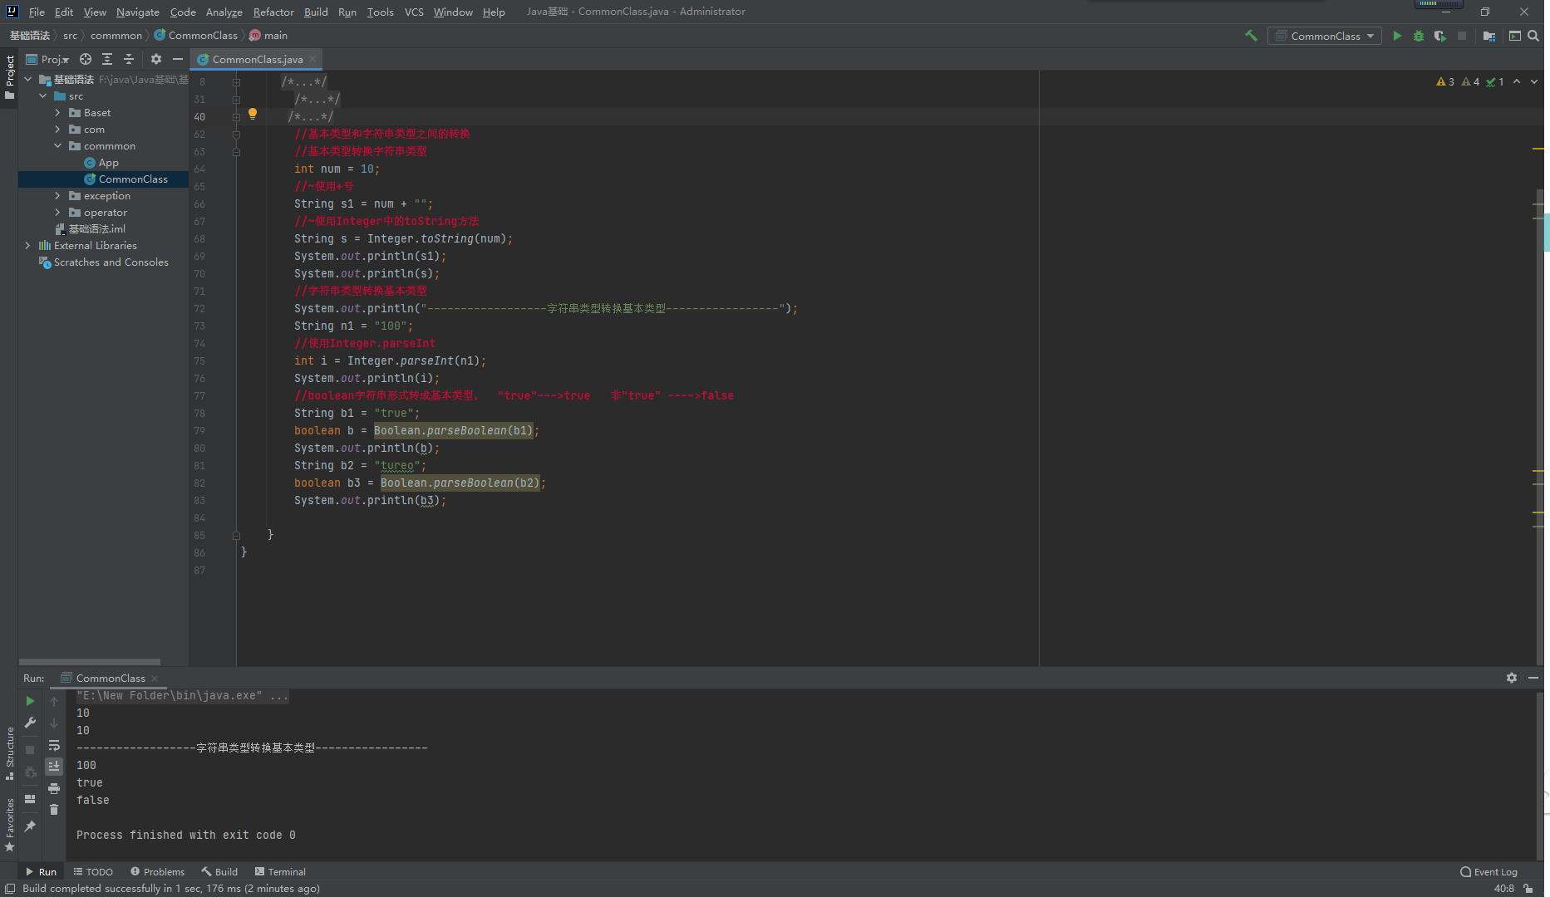Screen dimensions: 1550x897
Task: Click the yellow light bulb on line 40
Action: (253, 115)
